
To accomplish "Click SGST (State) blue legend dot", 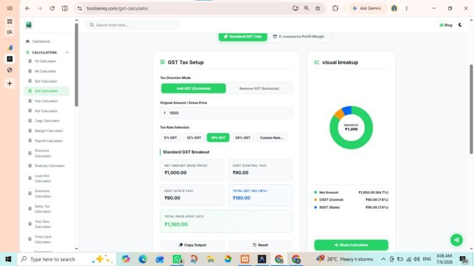I will pos(315,208).
